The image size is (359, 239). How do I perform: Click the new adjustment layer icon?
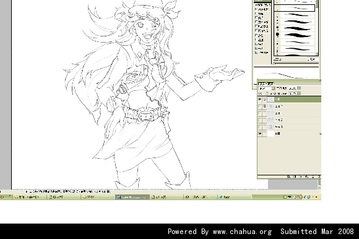click(307, 177)
